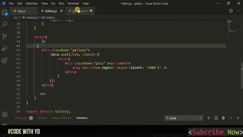Open the File menu
The width and height of the screenshot is (243, 137).
coord(11,3)
